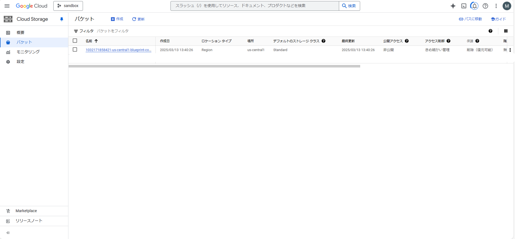Open Marketplace in the sidebar
Image resolution: width=515 pixels, height=239 pixels.
[x=34, y=211]
